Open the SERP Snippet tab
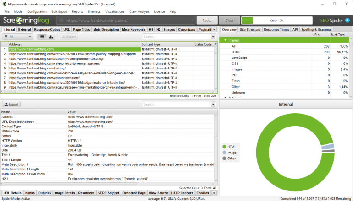The height and width of the screenshot is (201, 353). pos(109,193)
